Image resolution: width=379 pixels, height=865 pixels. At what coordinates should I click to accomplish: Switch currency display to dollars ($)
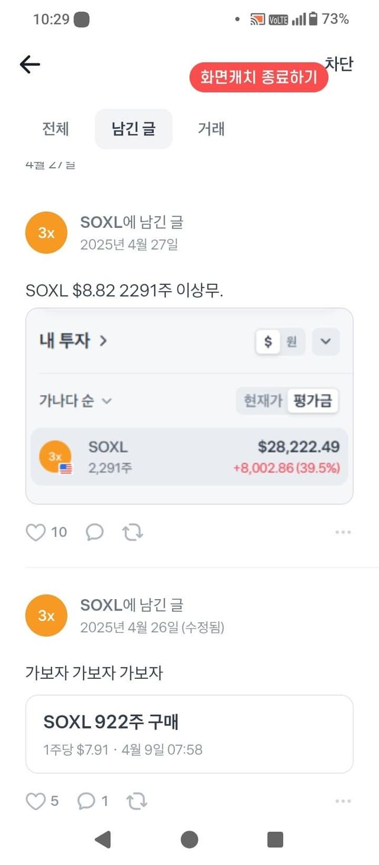click(x=268, y=342)
